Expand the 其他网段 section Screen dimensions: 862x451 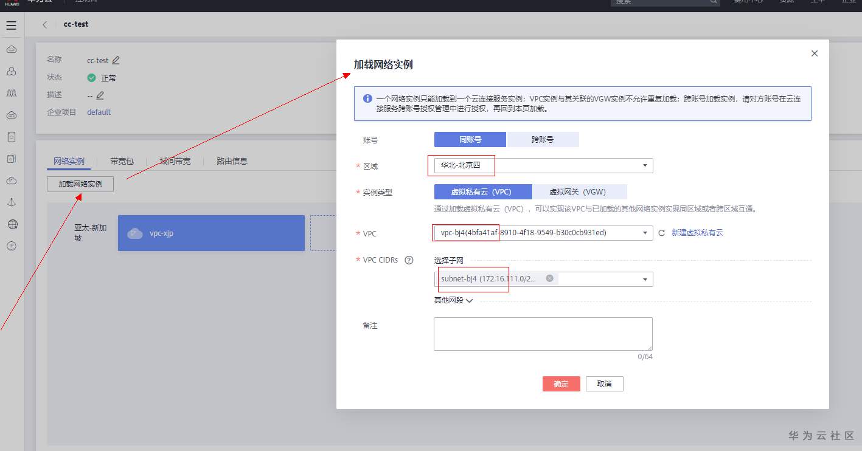click(x=453, y=300)
